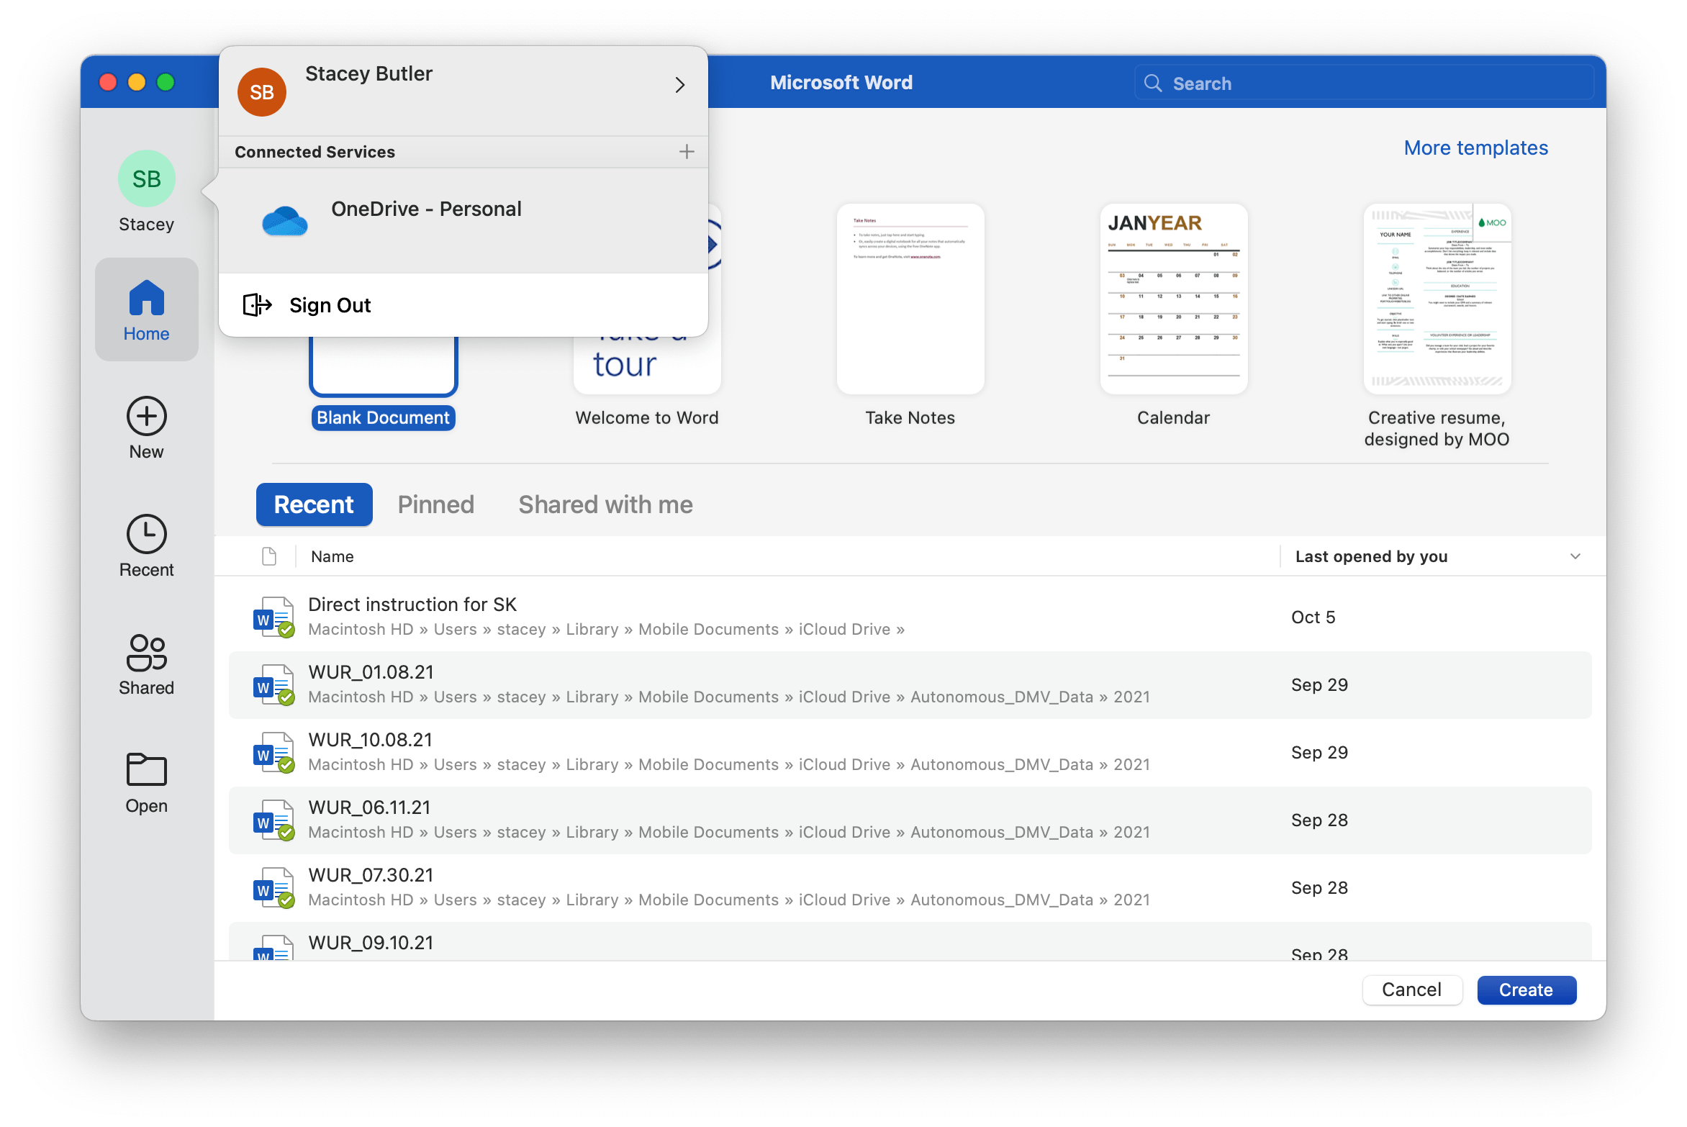Click the file type column header icon
This screenshot has width=1687, height=1127.
tap(269, 556)
